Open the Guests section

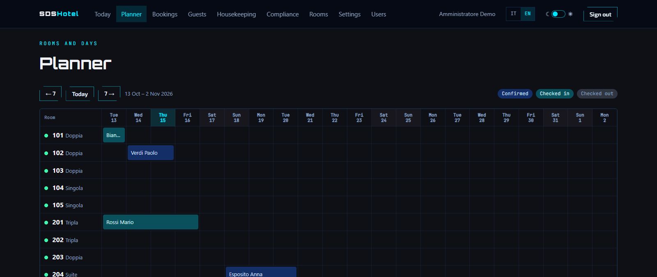pos(197,14)
